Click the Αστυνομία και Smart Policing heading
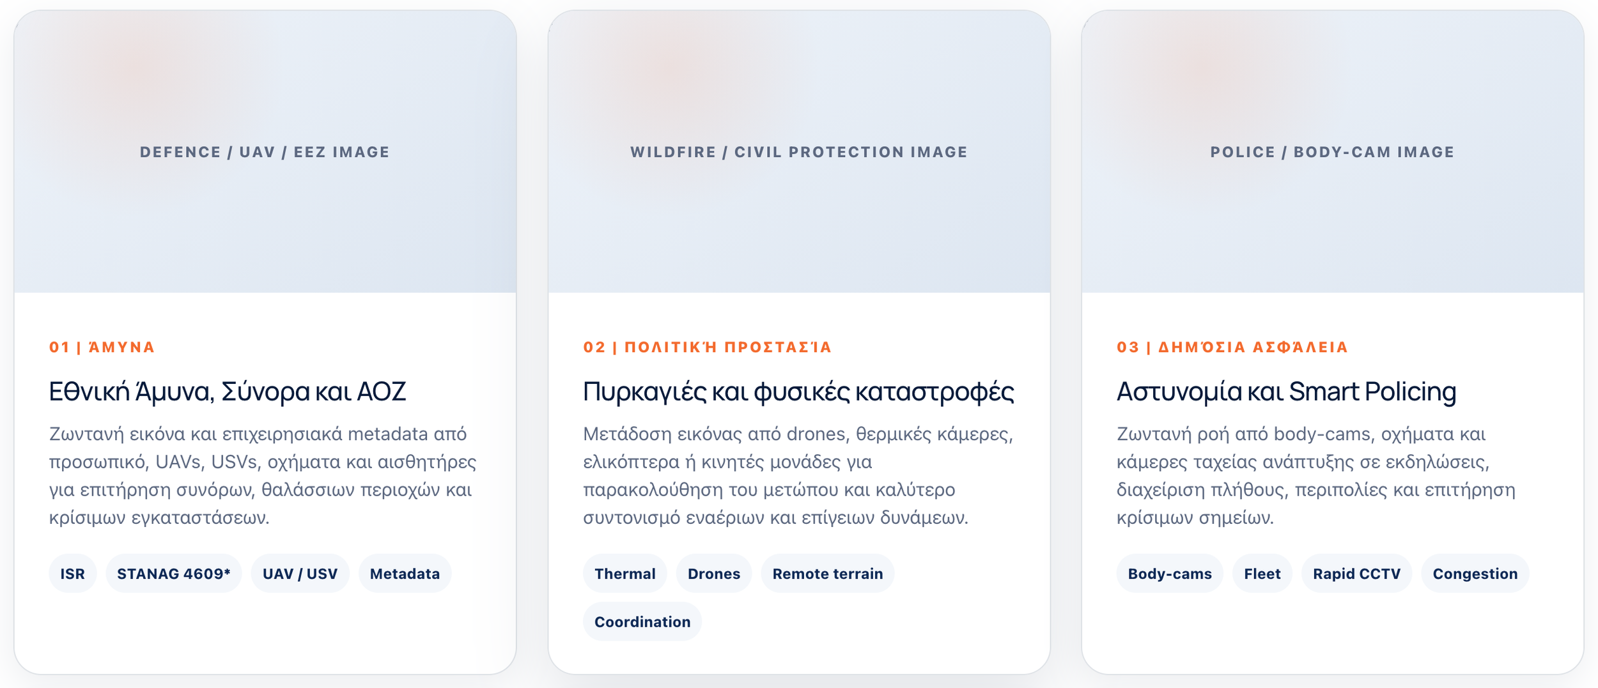Screen dimensions: 1598x688 pyautogui.click(x=1286, y=392)
